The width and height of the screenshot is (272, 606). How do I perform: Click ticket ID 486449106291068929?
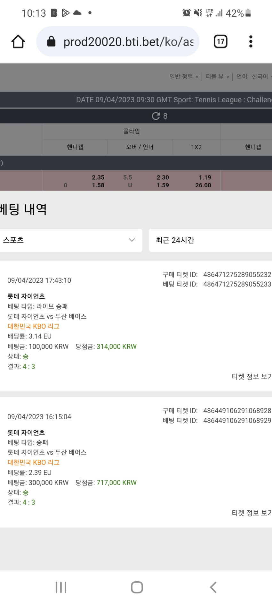pos(237,421)
